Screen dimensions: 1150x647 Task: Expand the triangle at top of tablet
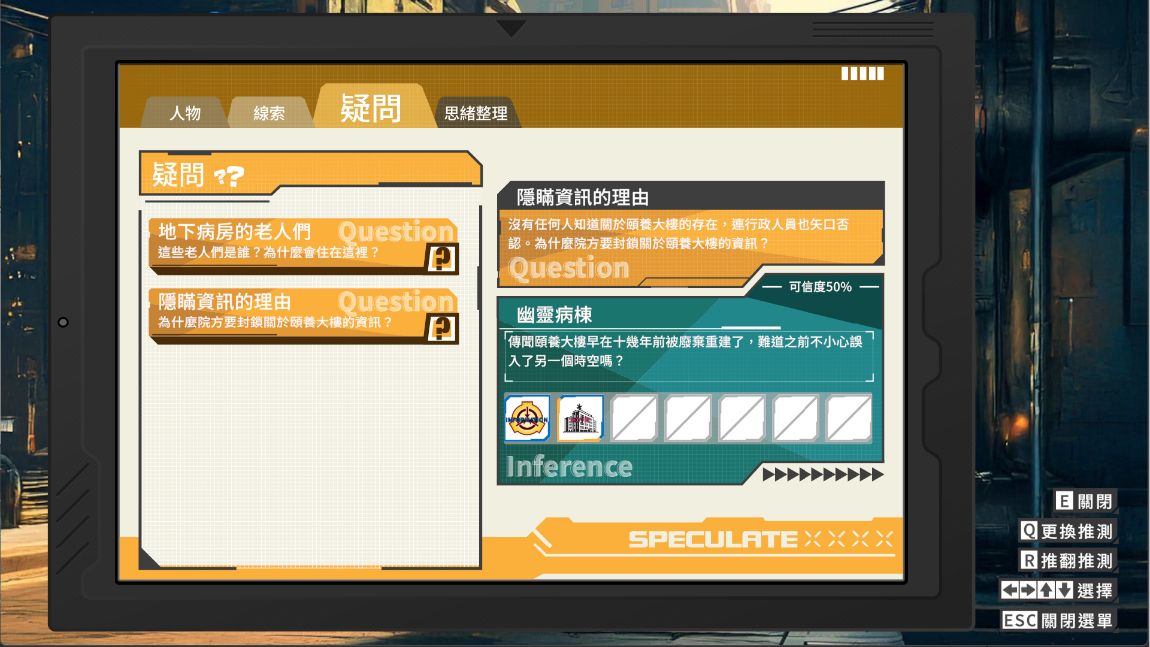click(511, 28)
